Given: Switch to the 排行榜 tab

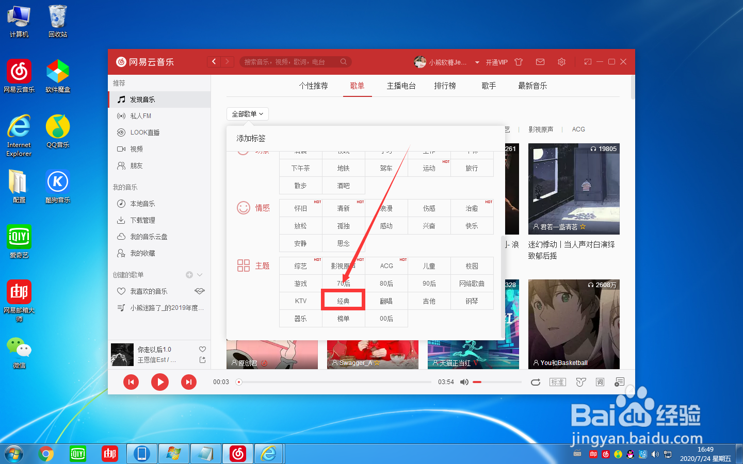Looking at the screenshot, I should pyautogui.click(x=445, y=86).
